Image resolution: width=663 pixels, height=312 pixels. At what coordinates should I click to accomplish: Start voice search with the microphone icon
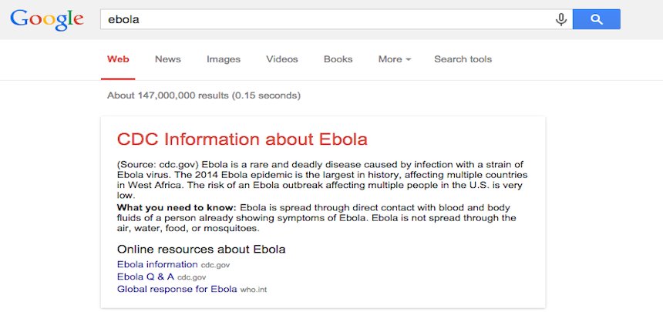coord(561,19)
